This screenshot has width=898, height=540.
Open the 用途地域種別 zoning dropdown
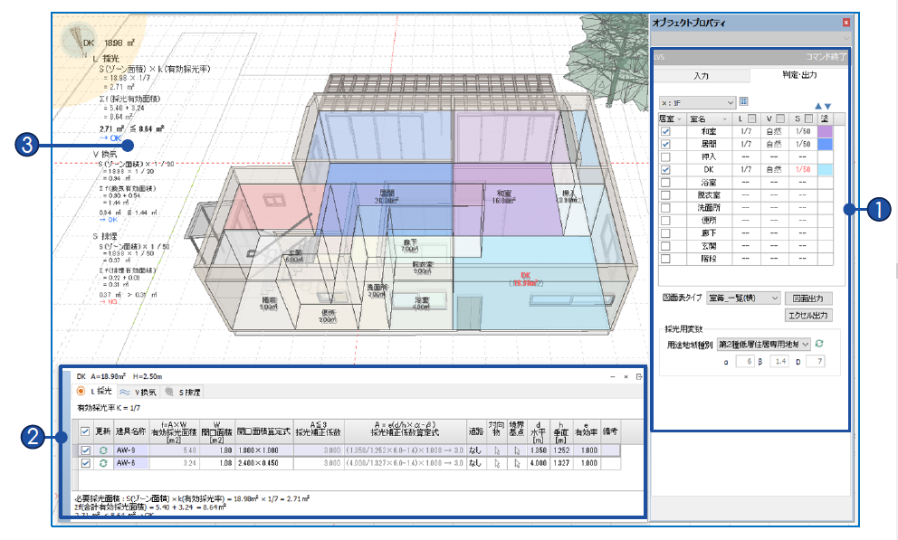[x=764, y=344]
